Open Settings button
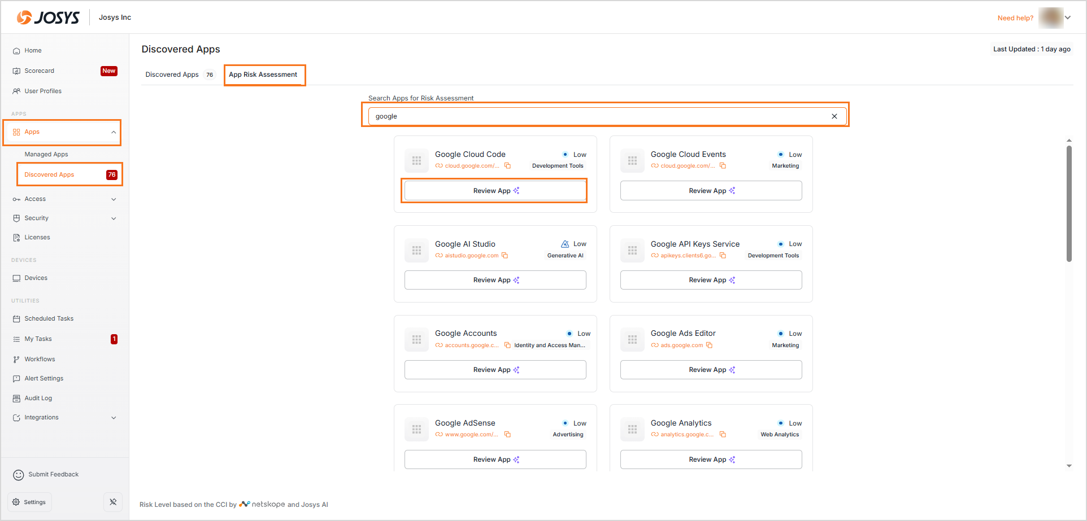 29,502
